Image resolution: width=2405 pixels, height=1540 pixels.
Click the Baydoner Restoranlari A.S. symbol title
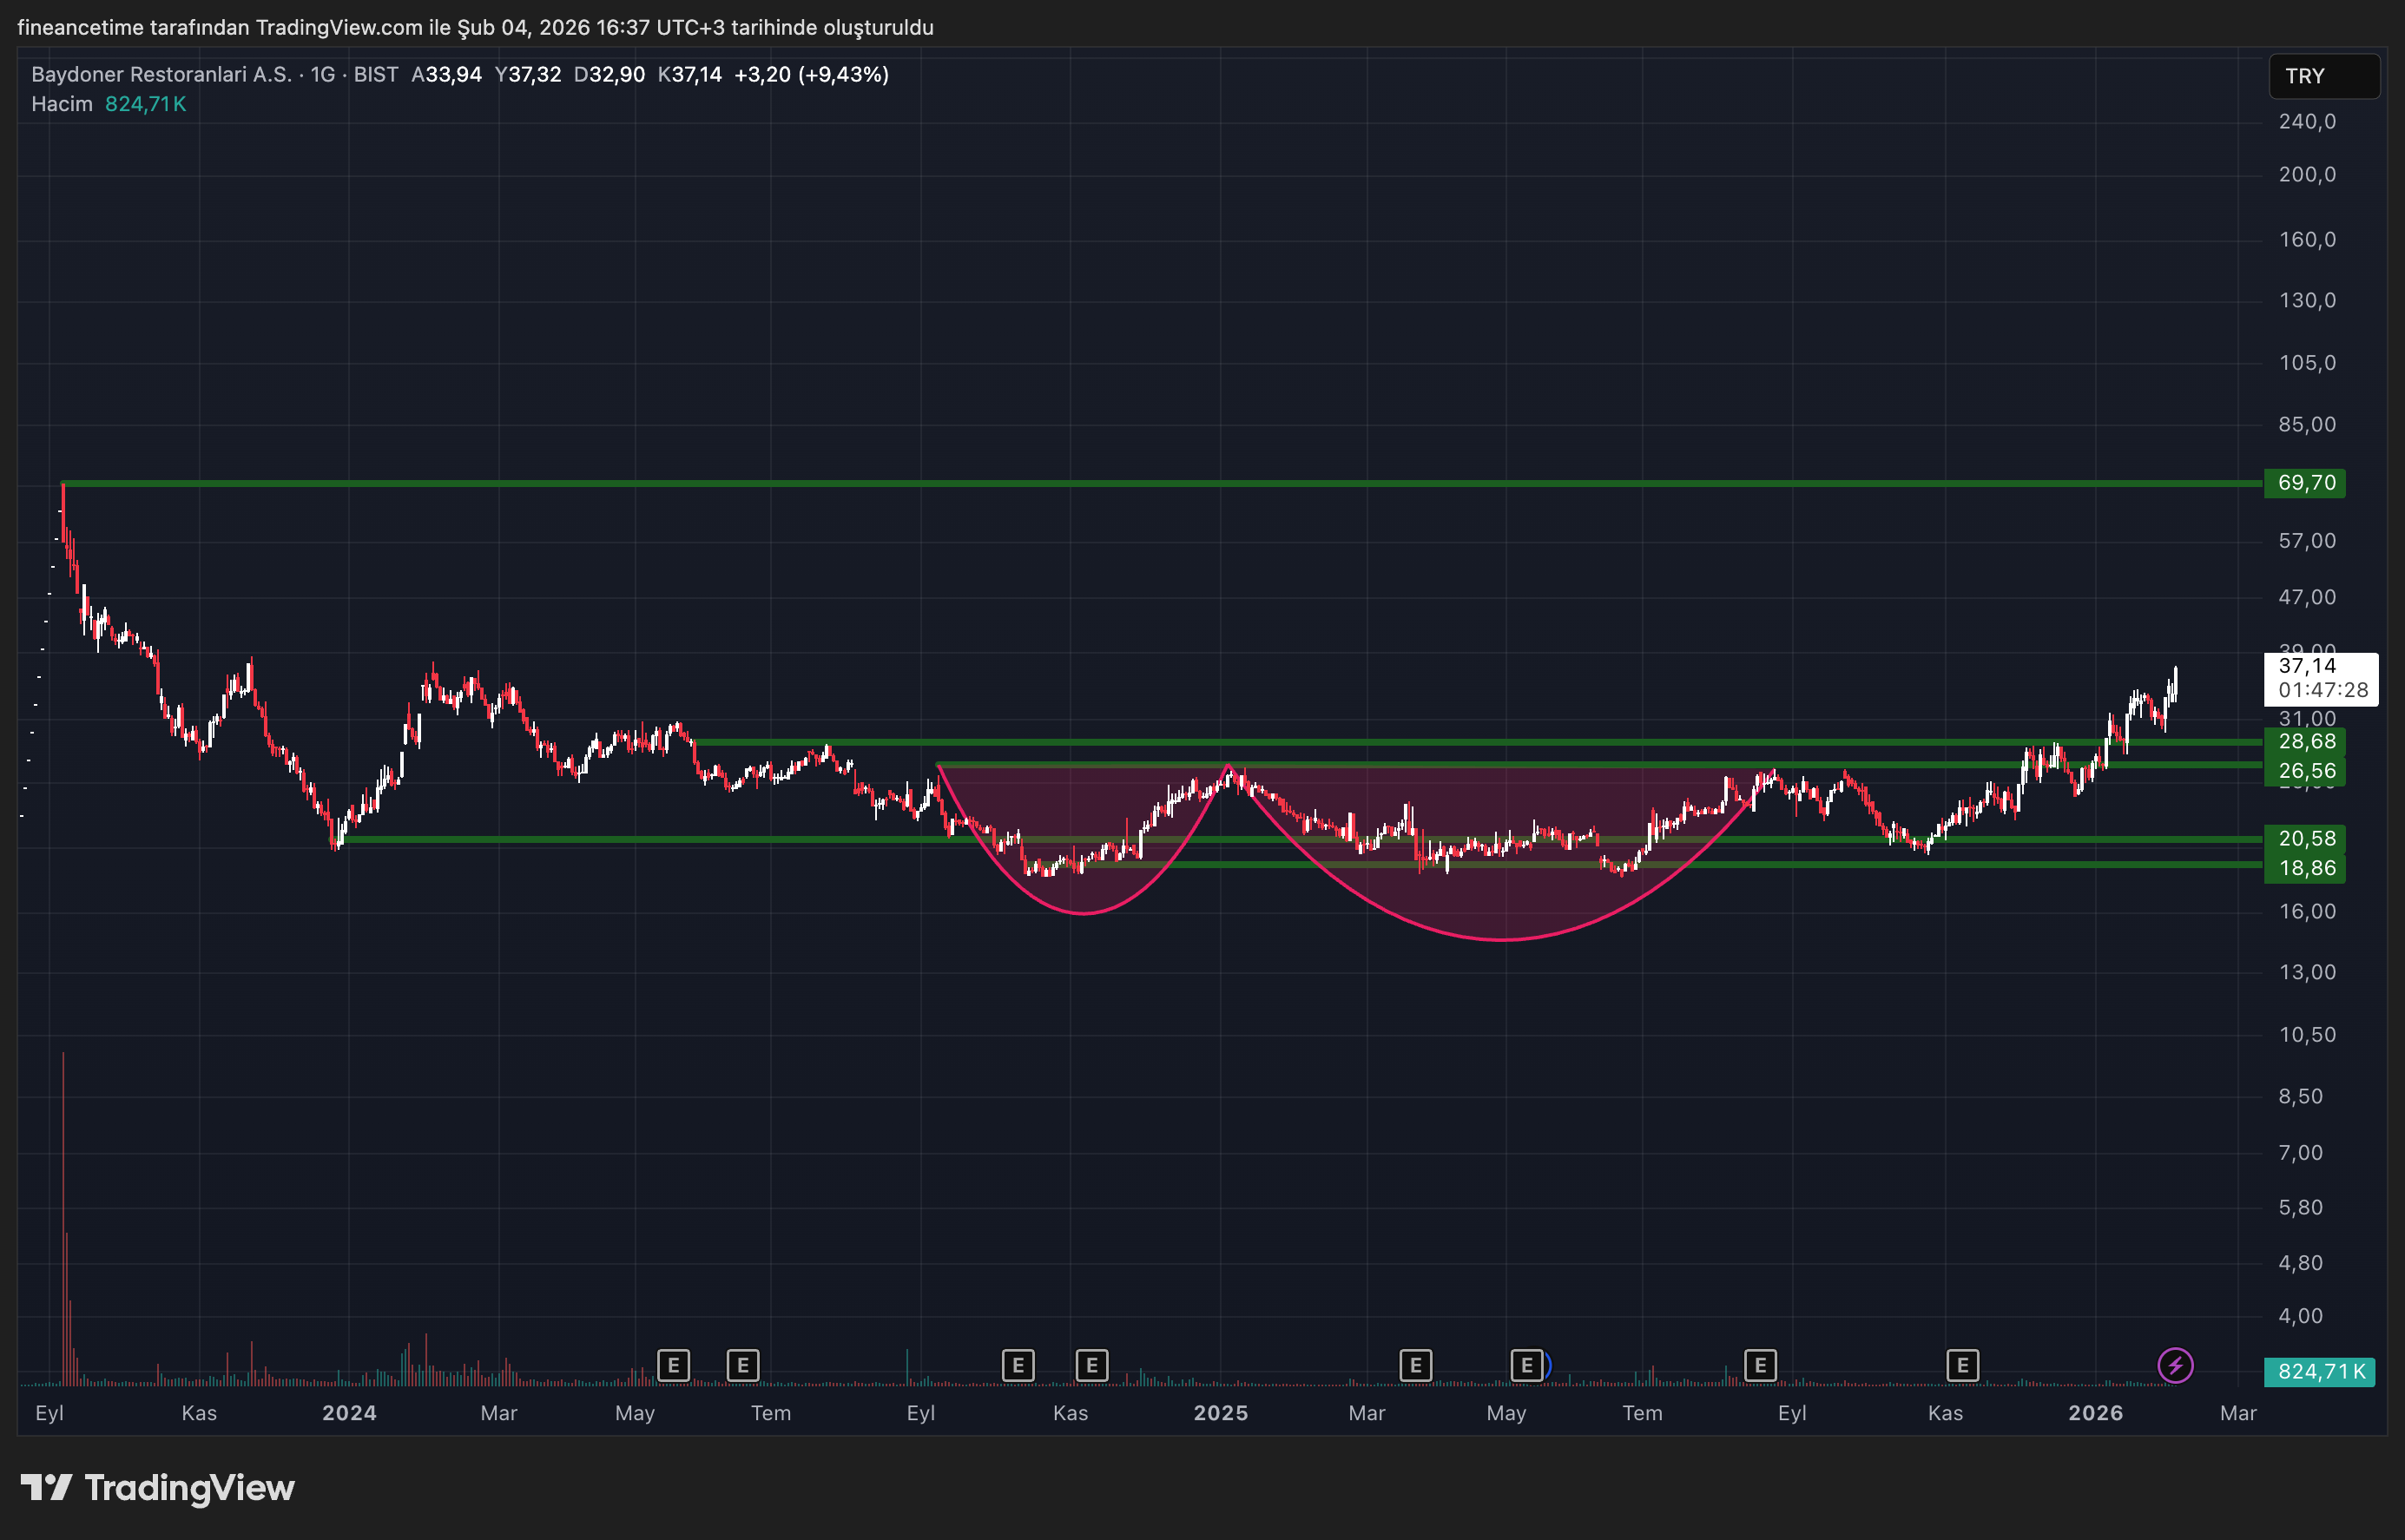click(x=161, y=74)
